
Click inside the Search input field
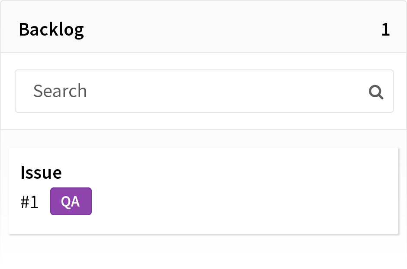coord(204,91)
